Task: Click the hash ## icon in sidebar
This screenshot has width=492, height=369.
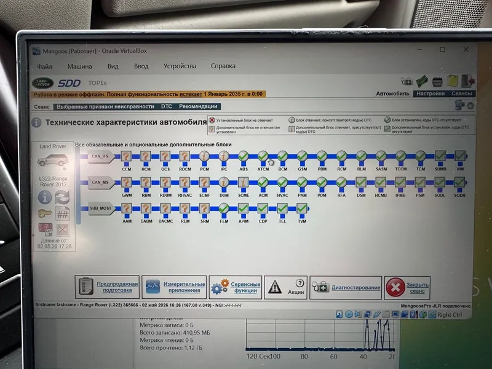Action: pyautogui.click(x=62, y=214)
